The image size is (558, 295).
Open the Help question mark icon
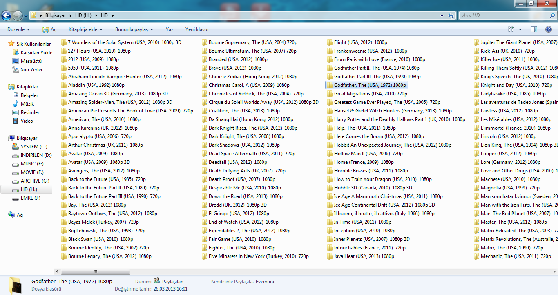pos(548,29)
